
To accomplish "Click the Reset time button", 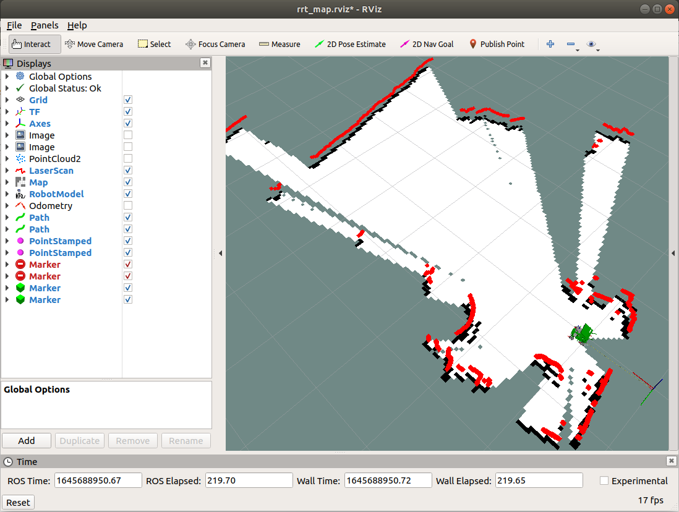I will coord(18,503).
